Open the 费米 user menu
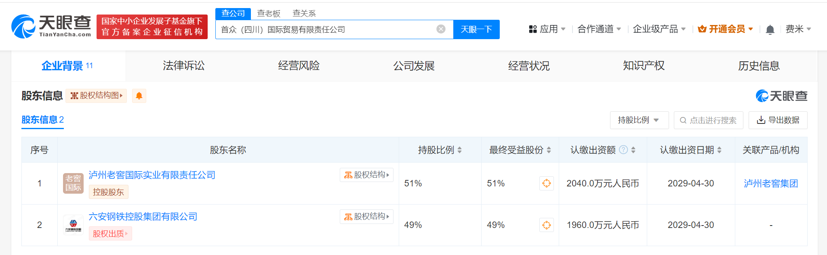Viewport: 827px width, 255px height. 798,29
